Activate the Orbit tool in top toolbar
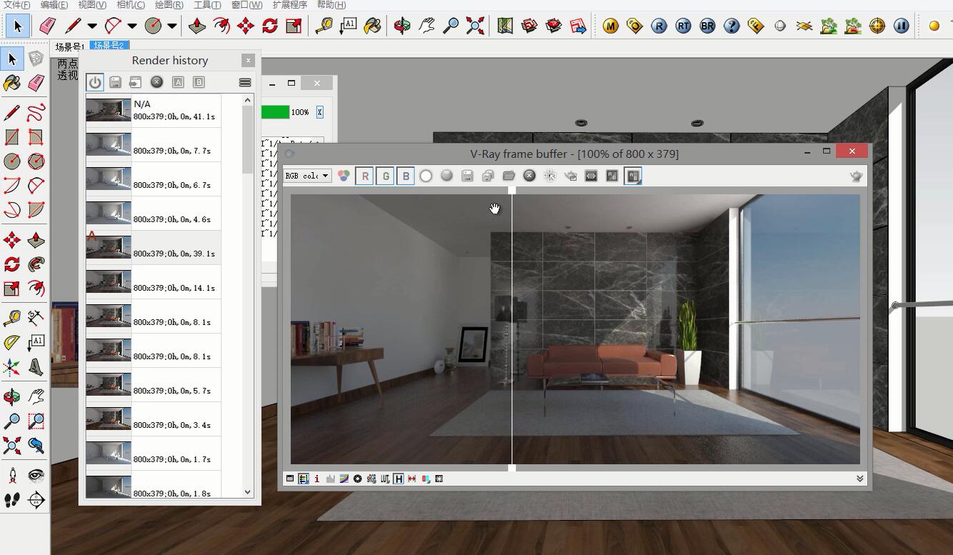This screenshot has height=555, width=953. [x=402, y=26]
